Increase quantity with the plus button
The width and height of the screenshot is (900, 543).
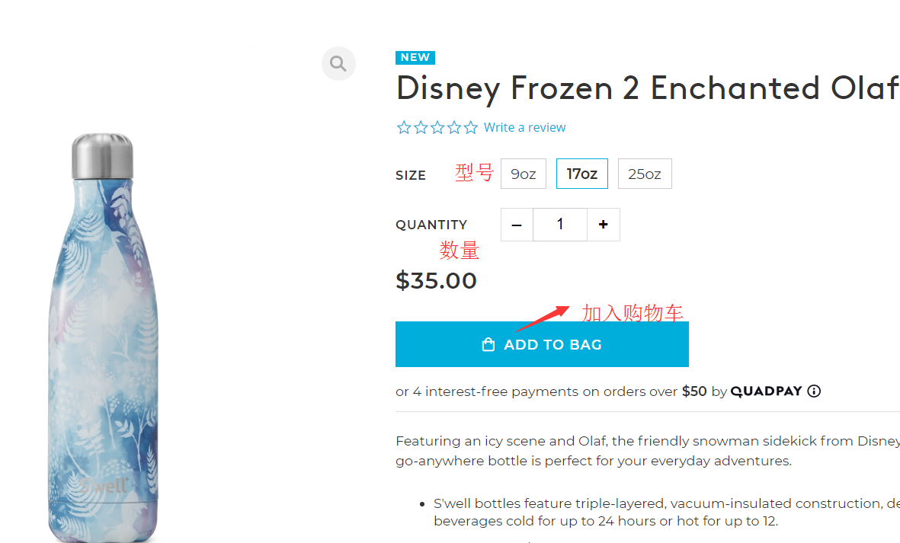pyautogui.click(x=604, y=225)
